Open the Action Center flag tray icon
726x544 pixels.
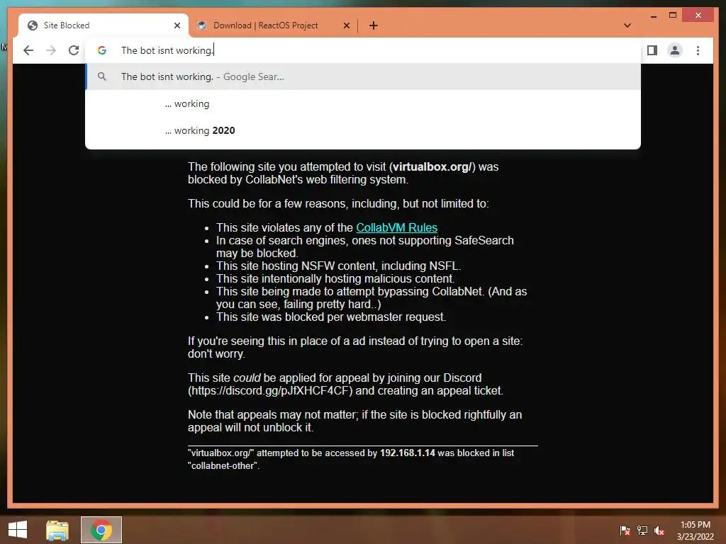tap(625, 531)
